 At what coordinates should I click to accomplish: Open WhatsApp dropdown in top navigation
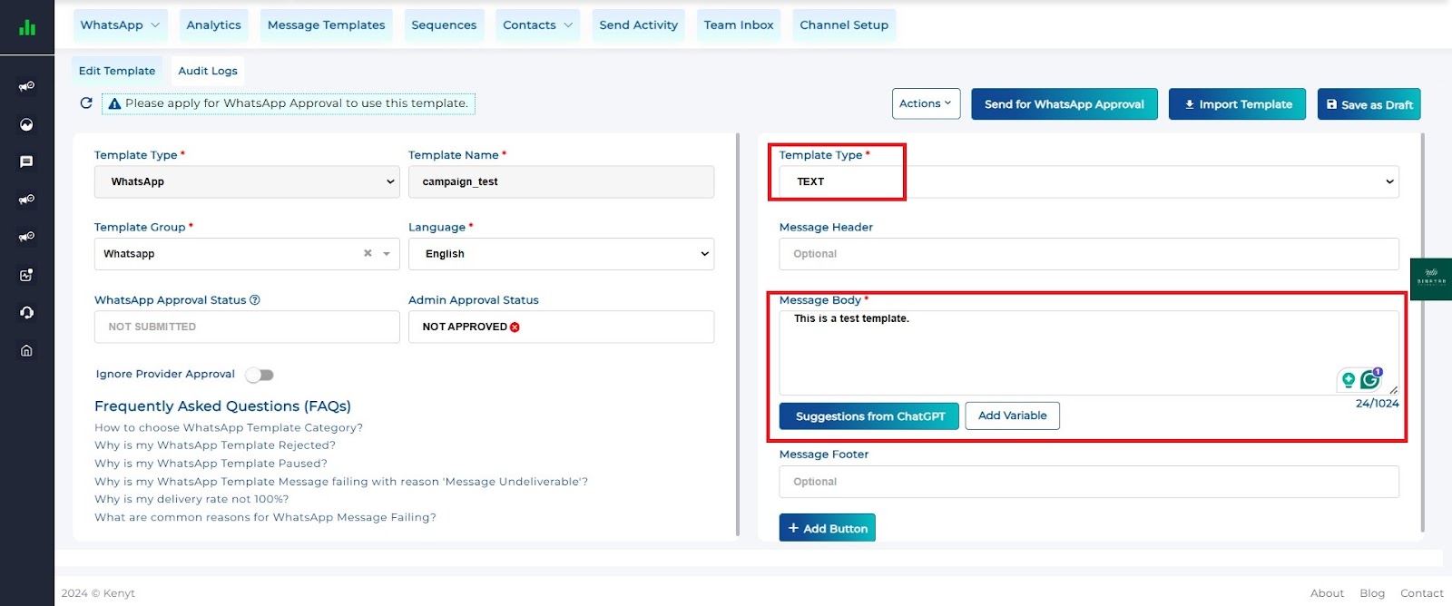120,25
